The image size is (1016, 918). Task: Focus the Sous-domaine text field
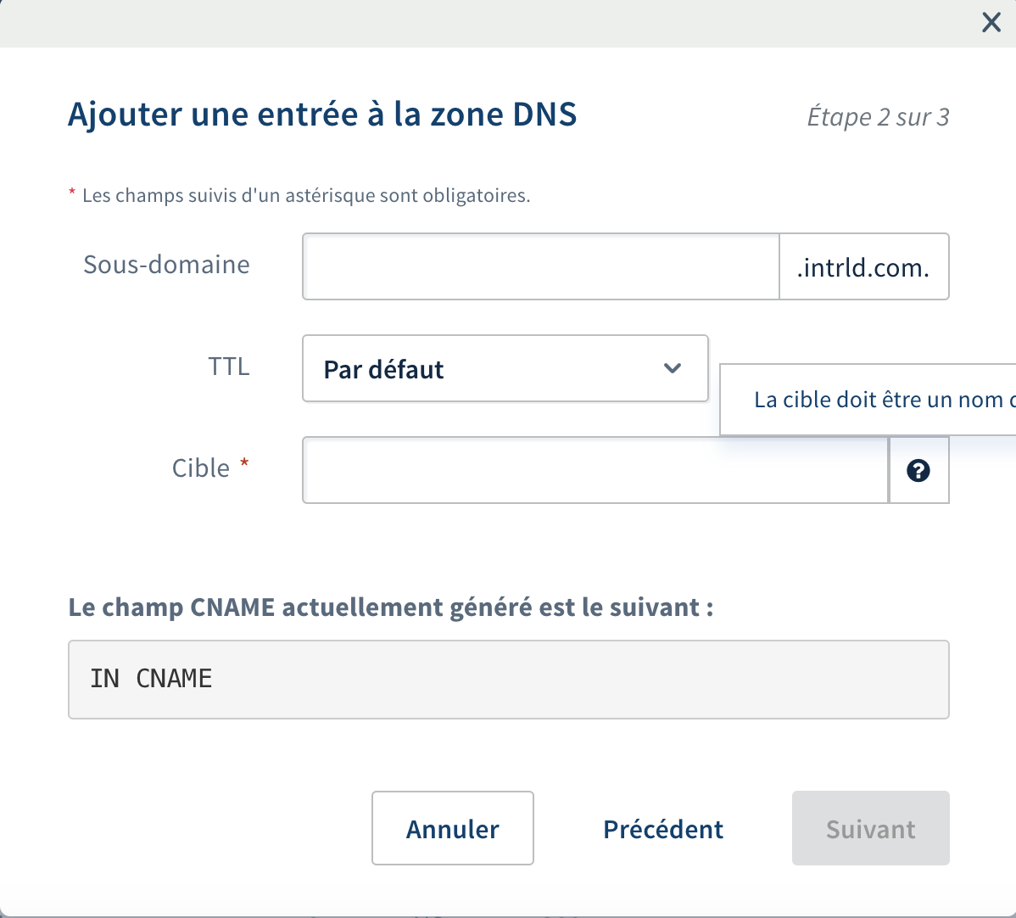(540, 267)
